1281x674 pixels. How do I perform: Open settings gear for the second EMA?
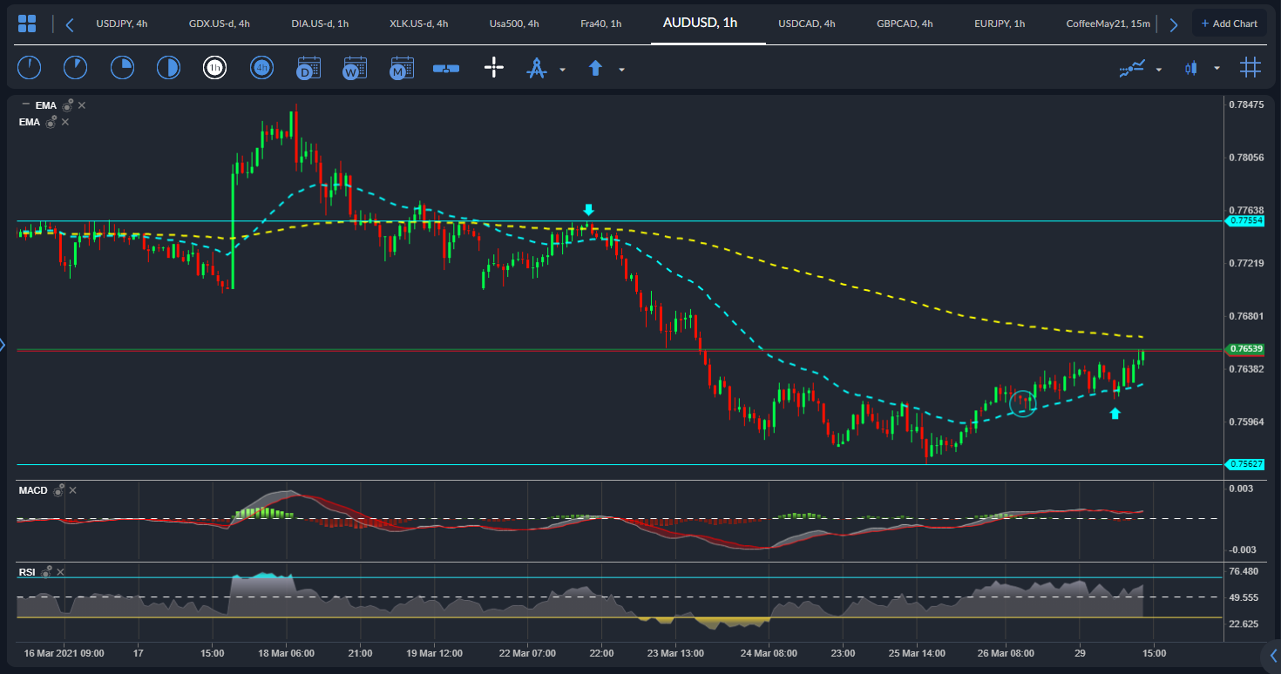(x=51, y=122)
